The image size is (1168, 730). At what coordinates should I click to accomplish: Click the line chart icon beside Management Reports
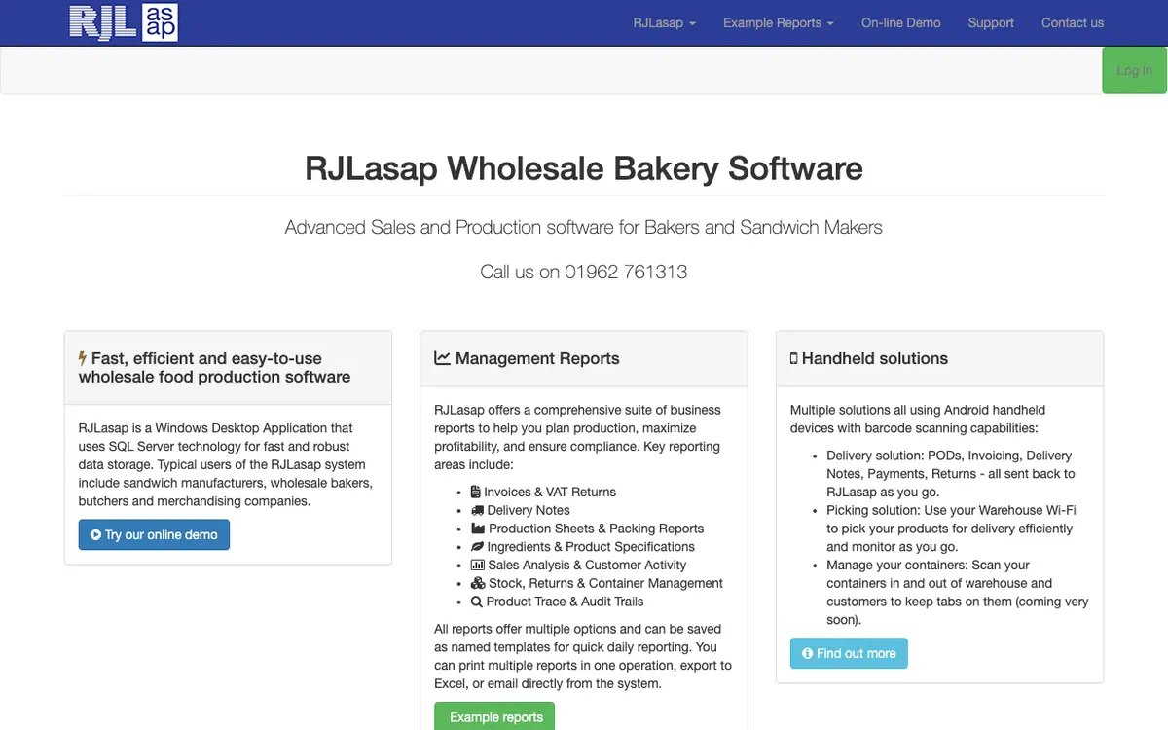coord(442,358)
